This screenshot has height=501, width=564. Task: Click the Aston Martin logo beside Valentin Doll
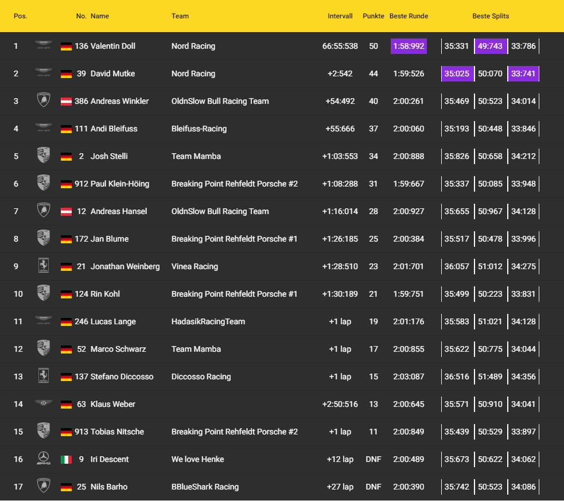tap(43, 46)
